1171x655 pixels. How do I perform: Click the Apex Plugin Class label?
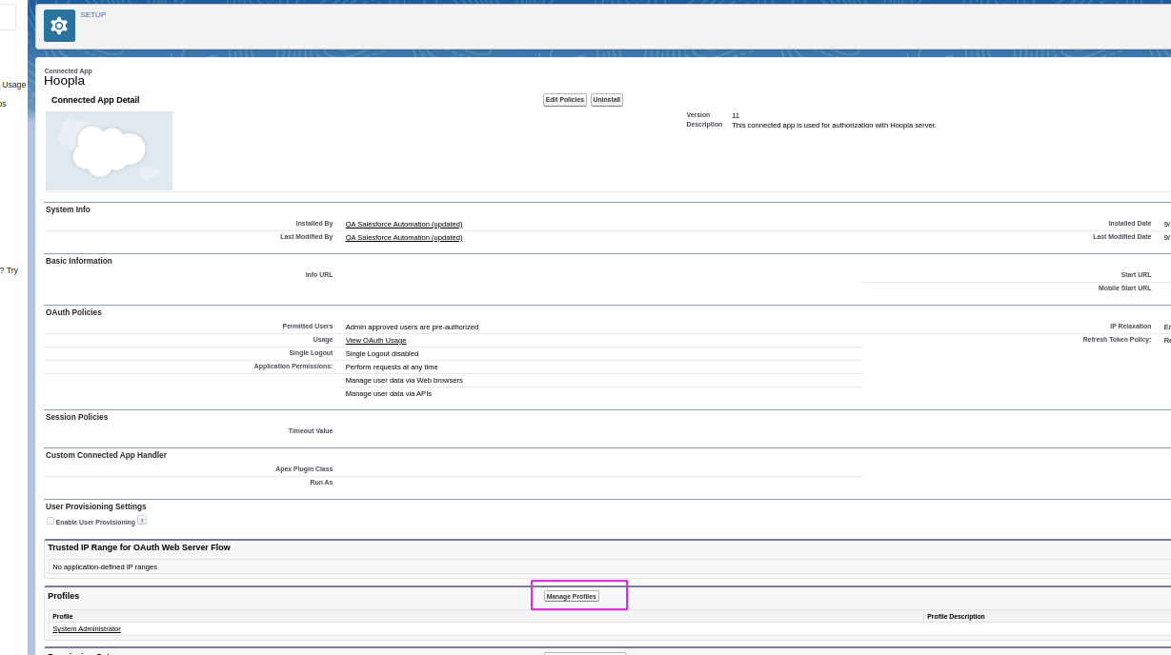[304, 469]
